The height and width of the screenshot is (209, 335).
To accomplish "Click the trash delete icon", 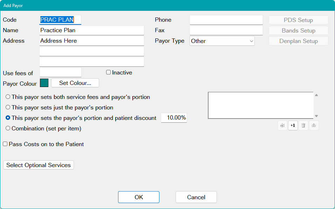I will pyautogui.click(x=303, y=125).
